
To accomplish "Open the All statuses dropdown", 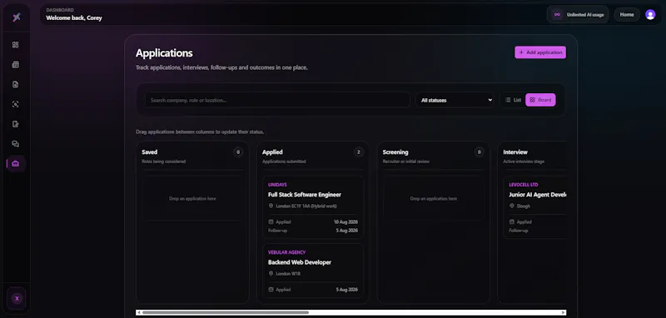I will tap(455, 100).
